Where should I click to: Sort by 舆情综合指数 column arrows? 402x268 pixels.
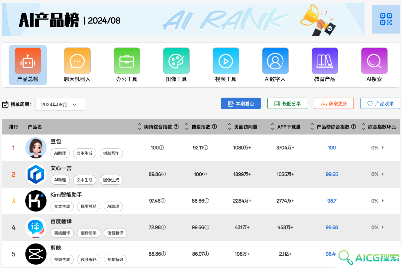[139, 127]
